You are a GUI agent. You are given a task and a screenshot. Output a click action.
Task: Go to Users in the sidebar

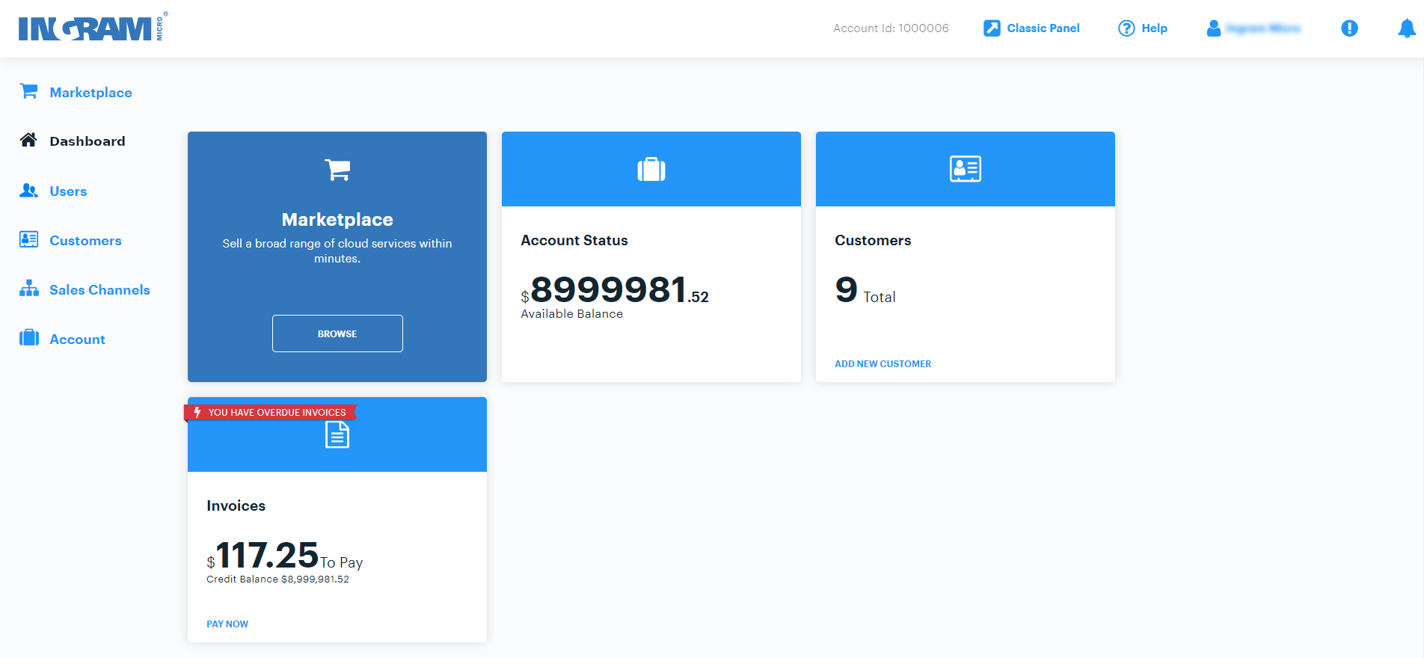tap(68, 191)
